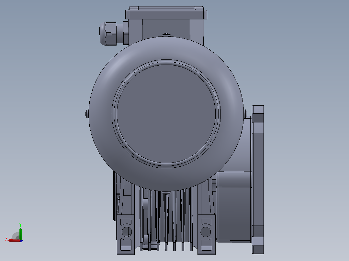This screenshot has height=261, width=349.
Task: Pick the center cooling fin under motor
Action: 166,222
